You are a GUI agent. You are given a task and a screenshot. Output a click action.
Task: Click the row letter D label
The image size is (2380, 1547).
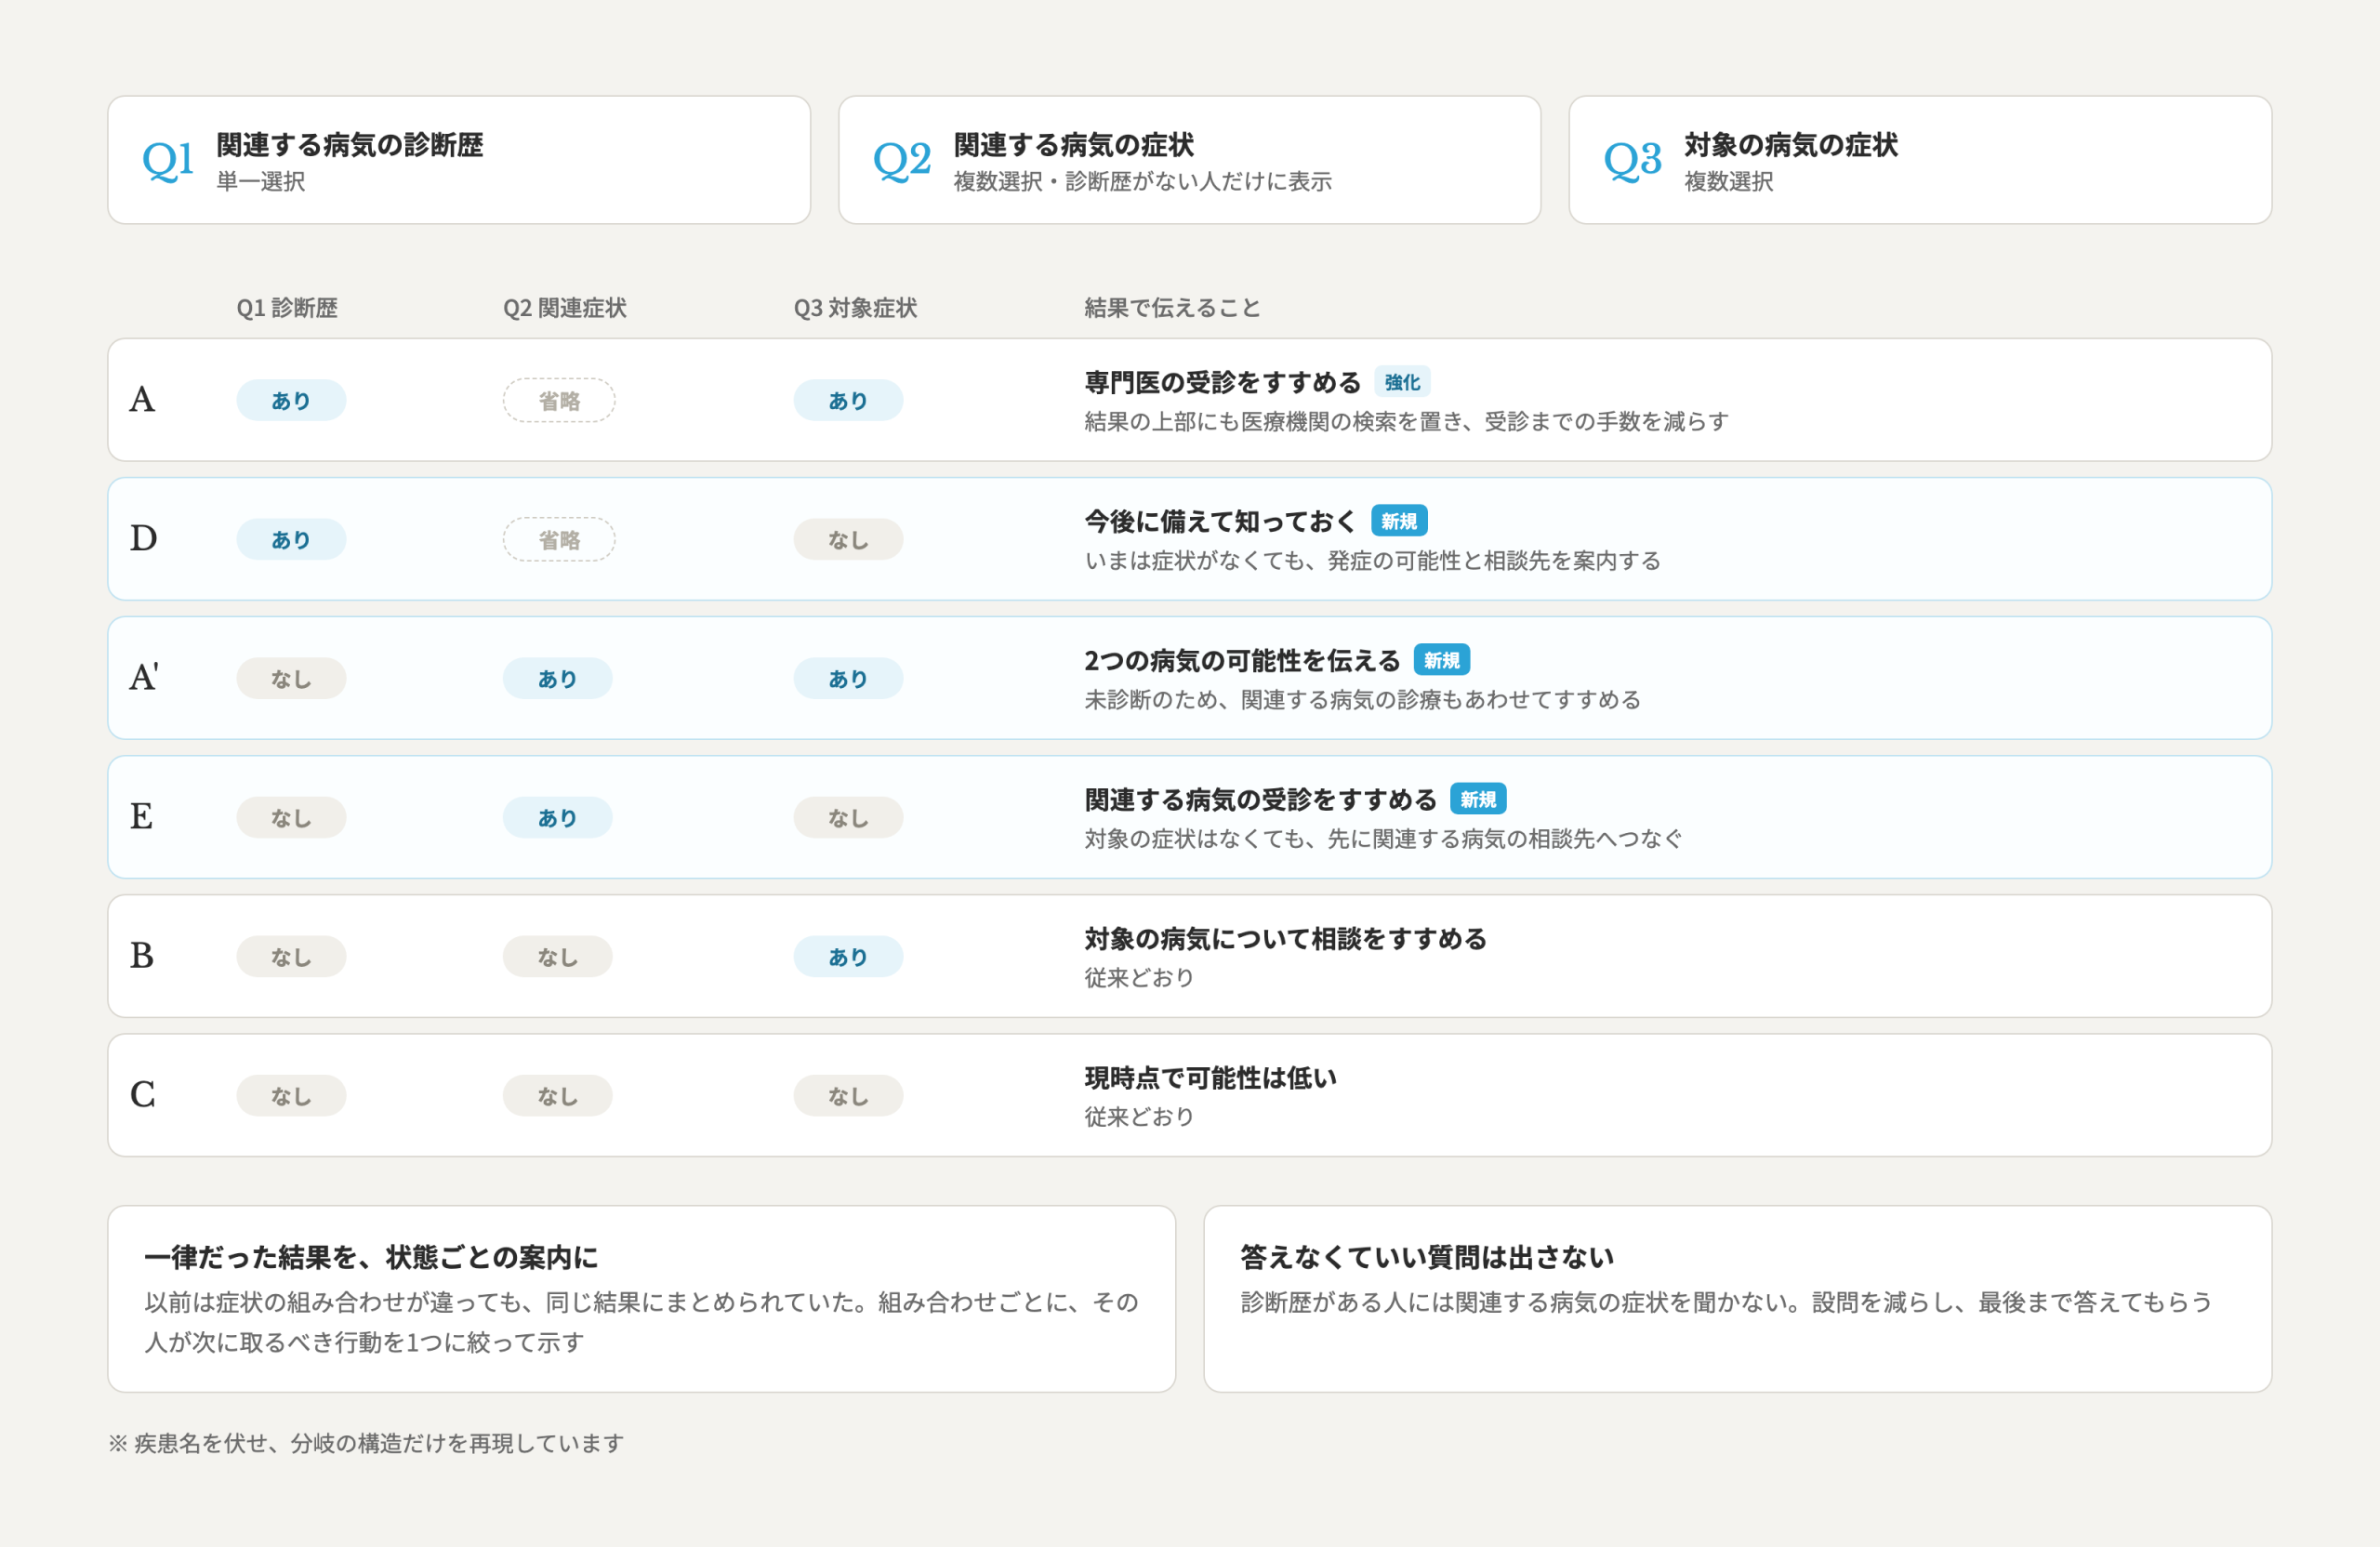[x=143, y=539]
